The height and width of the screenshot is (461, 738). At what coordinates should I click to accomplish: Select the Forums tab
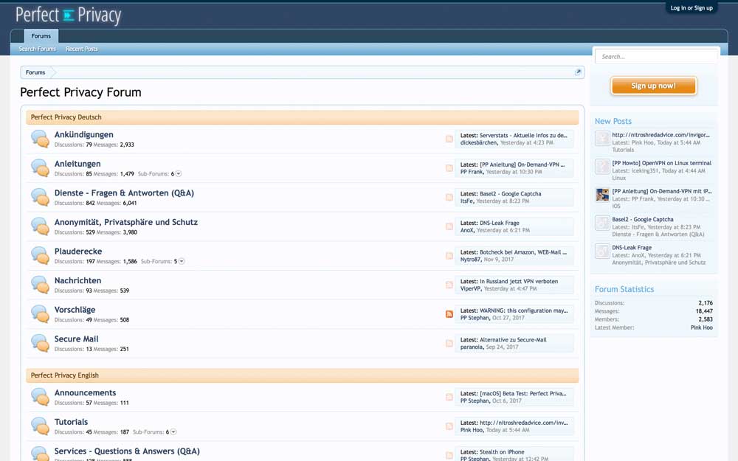coord(41,35)
